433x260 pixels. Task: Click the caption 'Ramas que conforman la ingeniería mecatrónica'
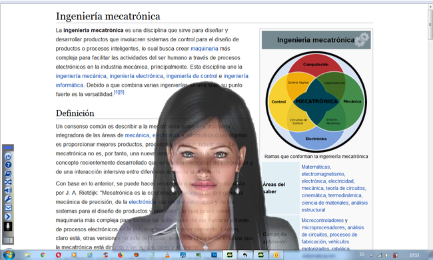coord(316,157)
